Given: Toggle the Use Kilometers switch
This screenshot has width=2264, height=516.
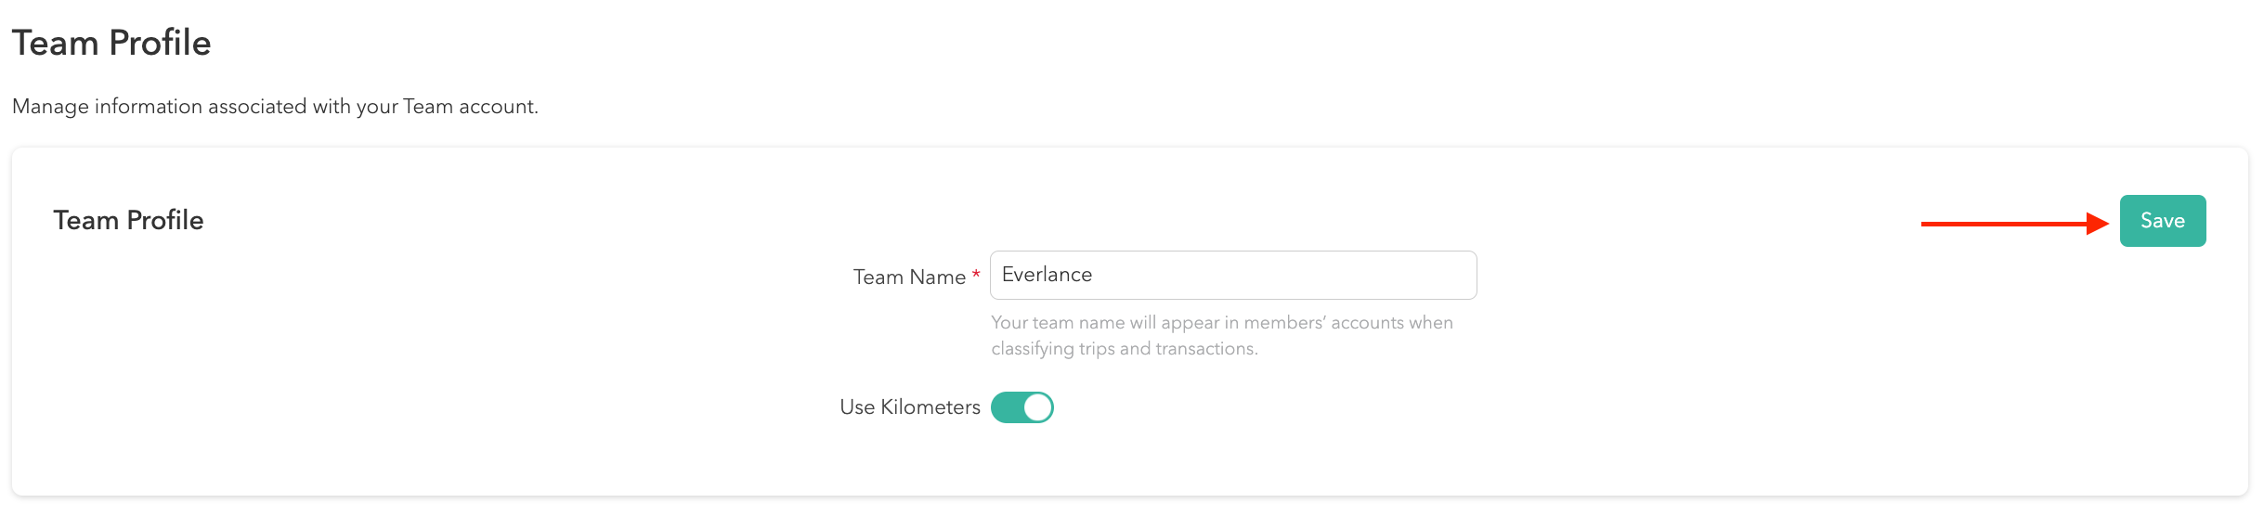Looking at the screenshot, I should tap(1021, 407).
